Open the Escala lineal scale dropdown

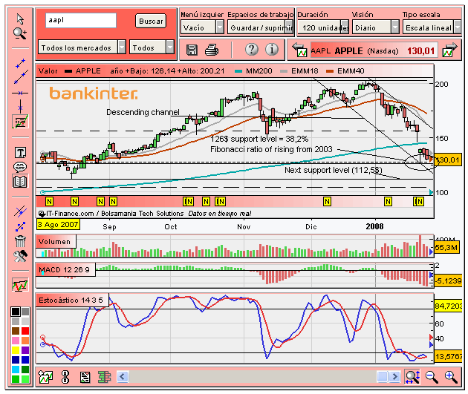[432, 27]
